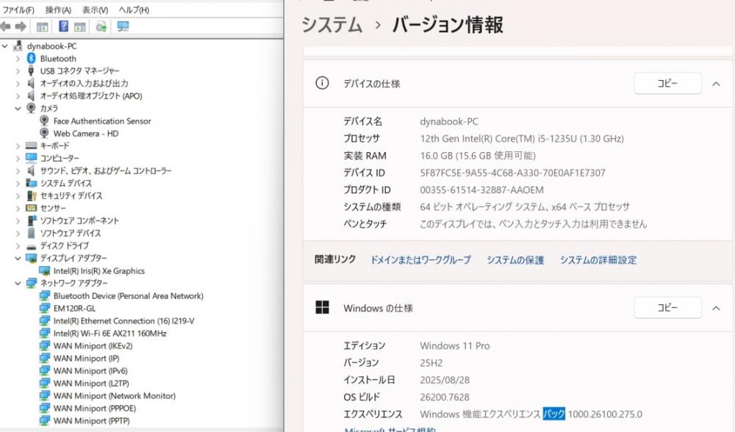The height and width of the screenshot is (432, 735).
Task: Open the ドメインまたはワークグループ link
Action: (x=420, y=259)
